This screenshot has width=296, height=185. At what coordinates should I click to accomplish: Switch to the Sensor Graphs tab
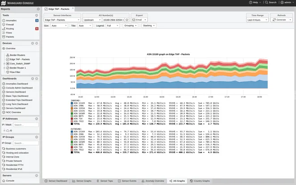click(82, 181)
